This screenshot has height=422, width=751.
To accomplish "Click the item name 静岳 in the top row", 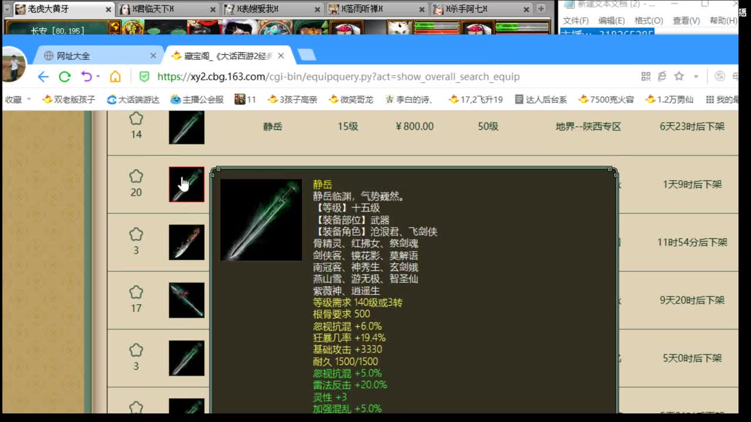I will pos(273,127).
